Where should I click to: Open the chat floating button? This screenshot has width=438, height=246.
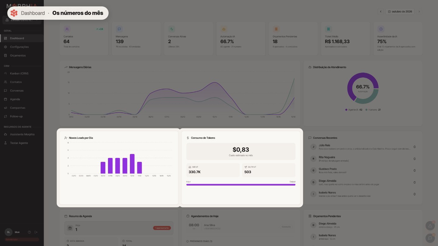(430, 238)
